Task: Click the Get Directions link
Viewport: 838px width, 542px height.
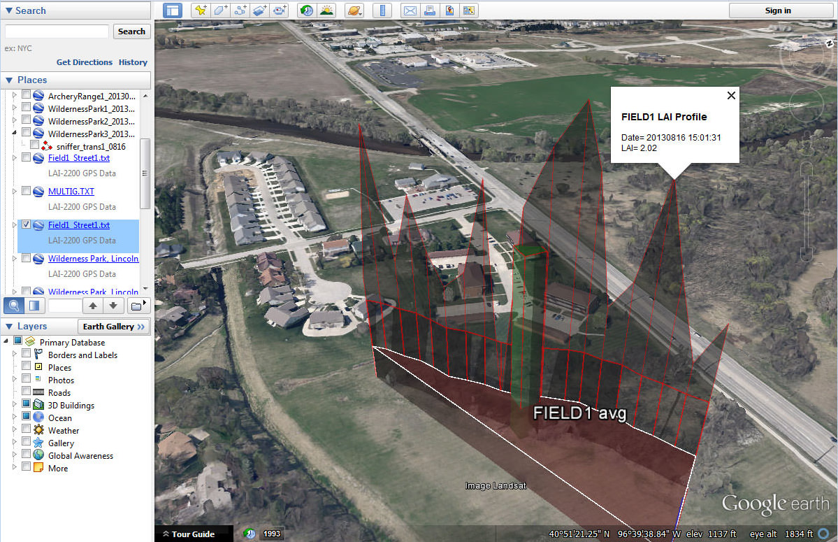Action: coord(84,62)
